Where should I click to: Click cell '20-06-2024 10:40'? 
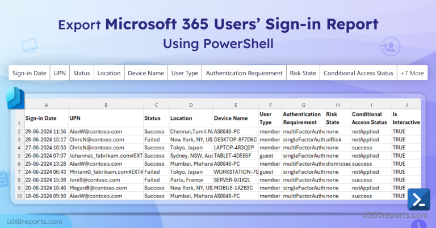point(47,188)
